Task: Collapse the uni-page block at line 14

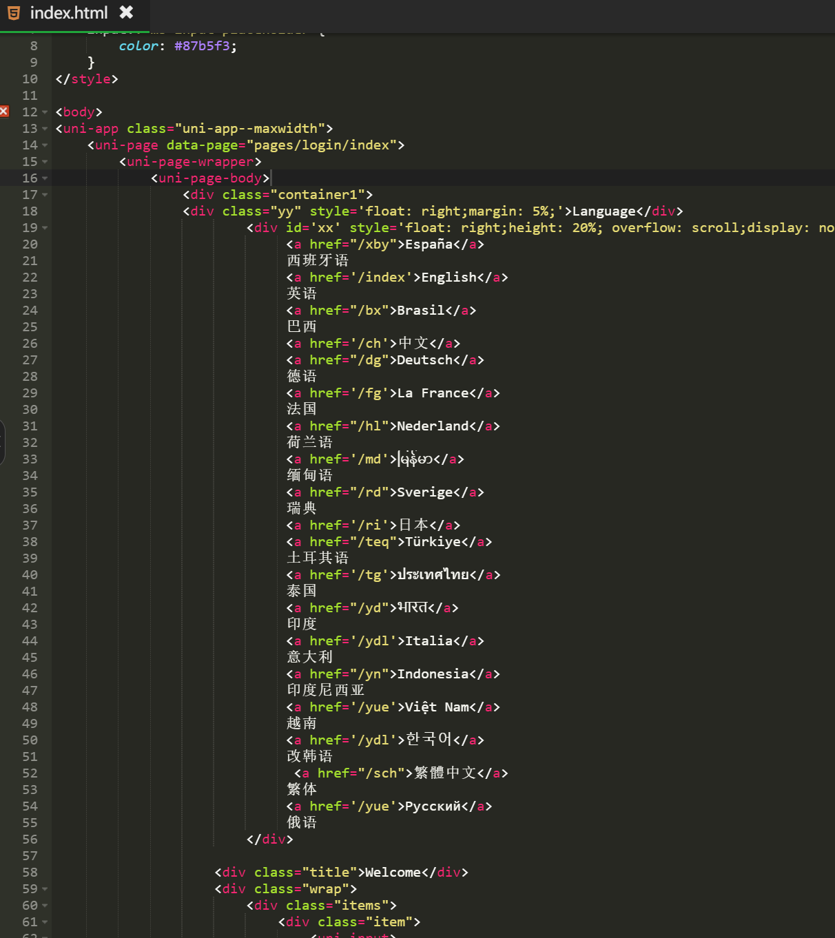Action: coord(45,145)
